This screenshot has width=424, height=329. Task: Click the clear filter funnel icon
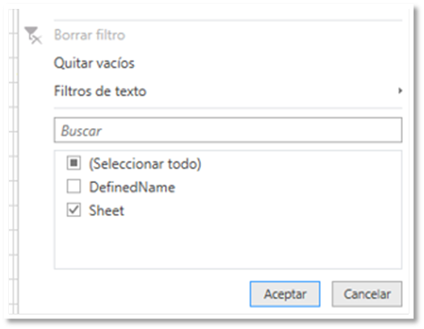pyautogui.click(x=33, y=35)
